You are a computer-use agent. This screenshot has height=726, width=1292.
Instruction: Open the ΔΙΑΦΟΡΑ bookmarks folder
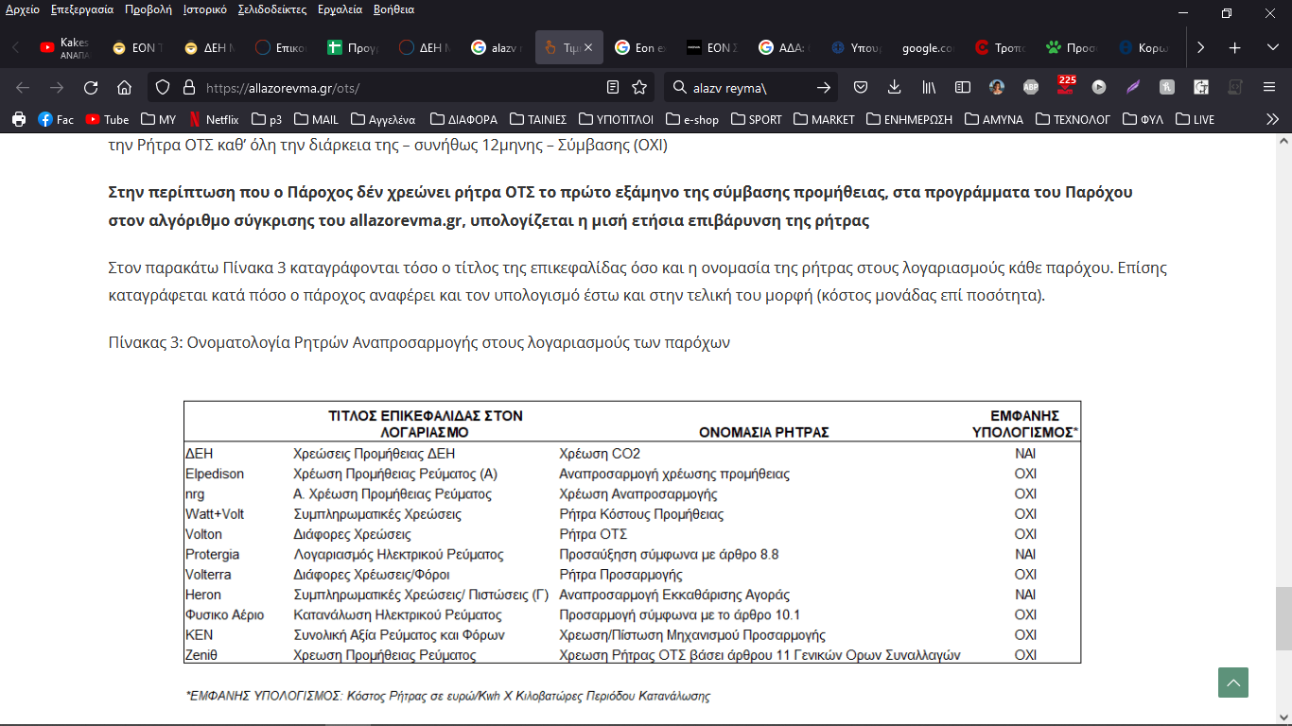click(463, 119)
